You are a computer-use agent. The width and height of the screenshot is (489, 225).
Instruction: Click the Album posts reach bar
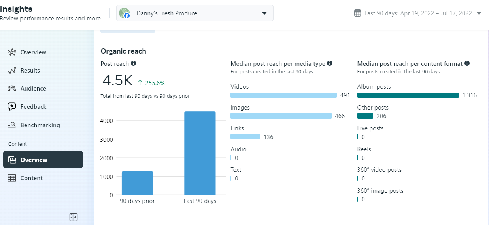(408, 95)
